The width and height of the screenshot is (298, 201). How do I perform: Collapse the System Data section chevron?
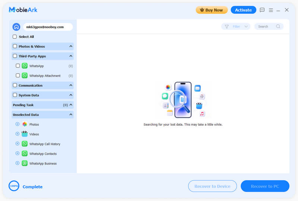71,95
